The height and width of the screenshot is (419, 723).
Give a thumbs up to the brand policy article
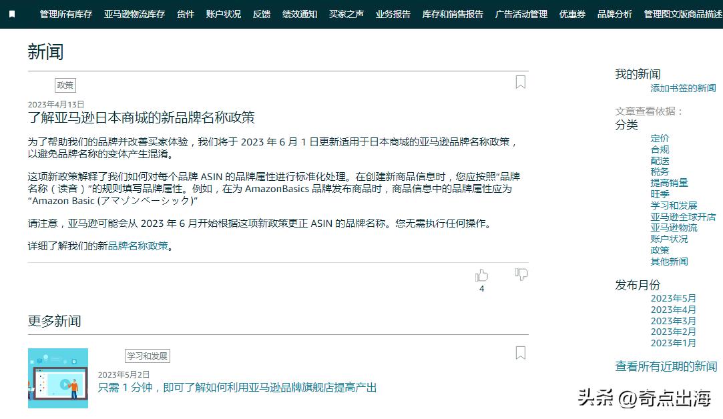(482, 274)
